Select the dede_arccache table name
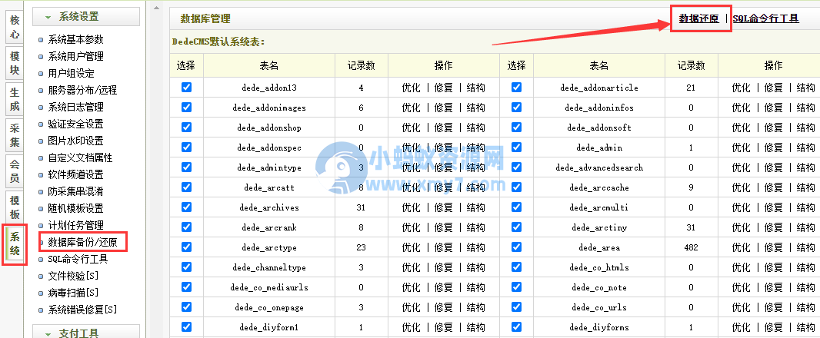This screenshot has width=820, height=338. click(599, 187)
